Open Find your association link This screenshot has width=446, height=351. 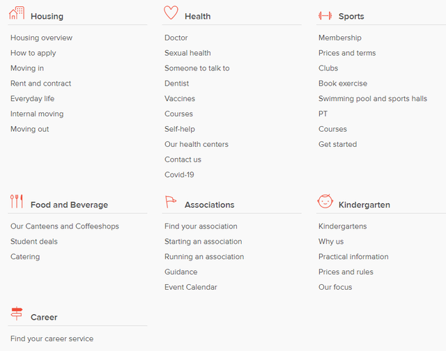tap(201, 226)
